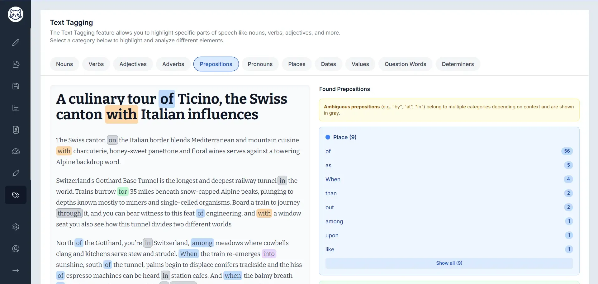
Task: Open the document edit sidebar icon
Action: tap(16, 64)
